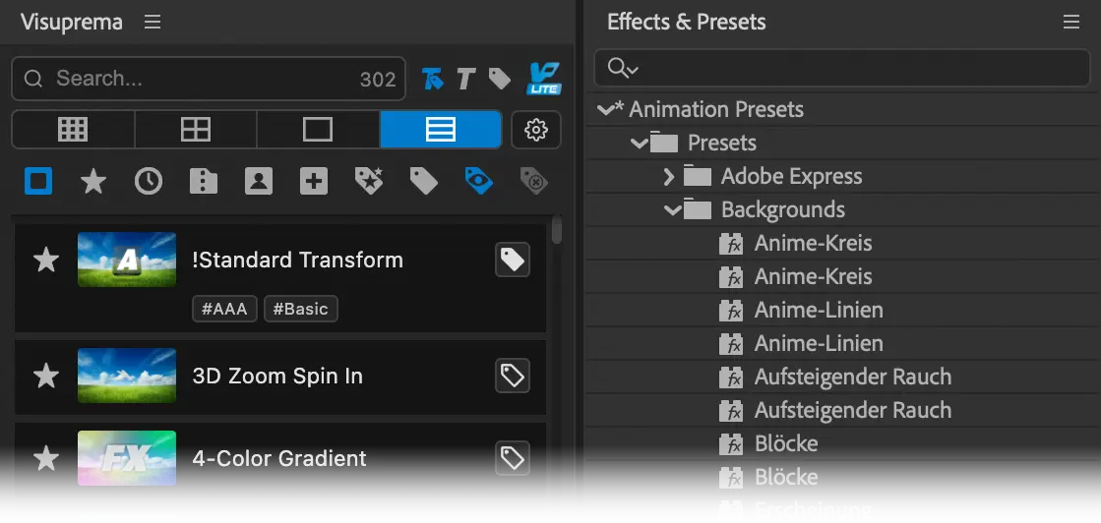The width and height of the screenshot is (1101, 523).
Task: Select the 3D Zoom Spin In title
Action: coord(277,376)
